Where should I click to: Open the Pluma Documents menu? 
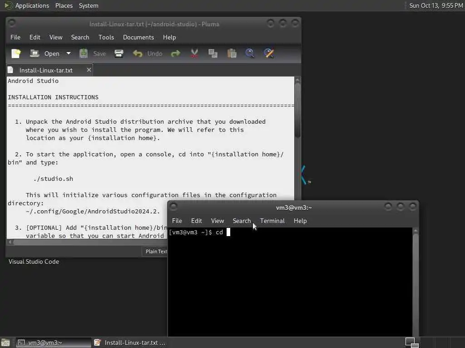coord(139,37)
